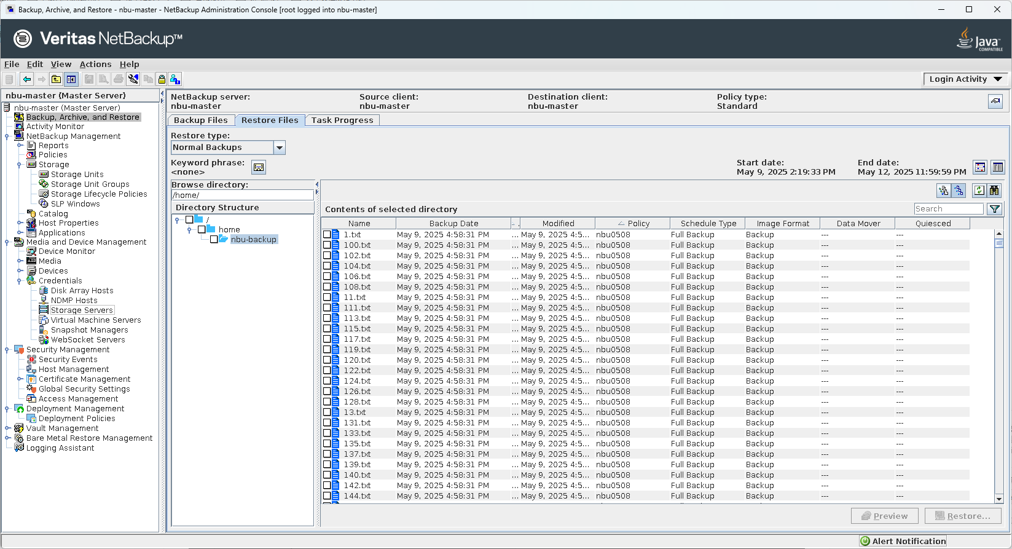Click the binoculars search backups icon

(x=994, y=191)
